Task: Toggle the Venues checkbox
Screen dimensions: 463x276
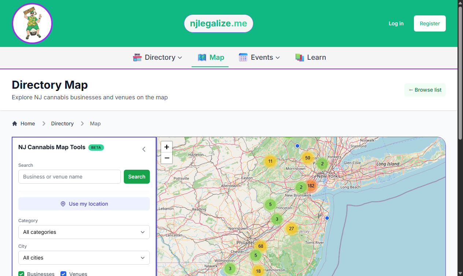Action: (63, 274)
